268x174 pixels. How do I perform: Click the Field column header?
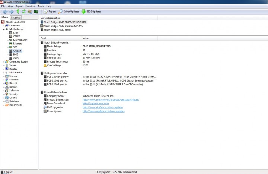coord(61,38)
